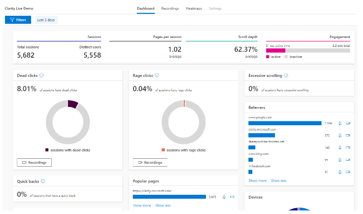
Task: Open info icon next to Excessive scrolling
Action: (286, 75)
